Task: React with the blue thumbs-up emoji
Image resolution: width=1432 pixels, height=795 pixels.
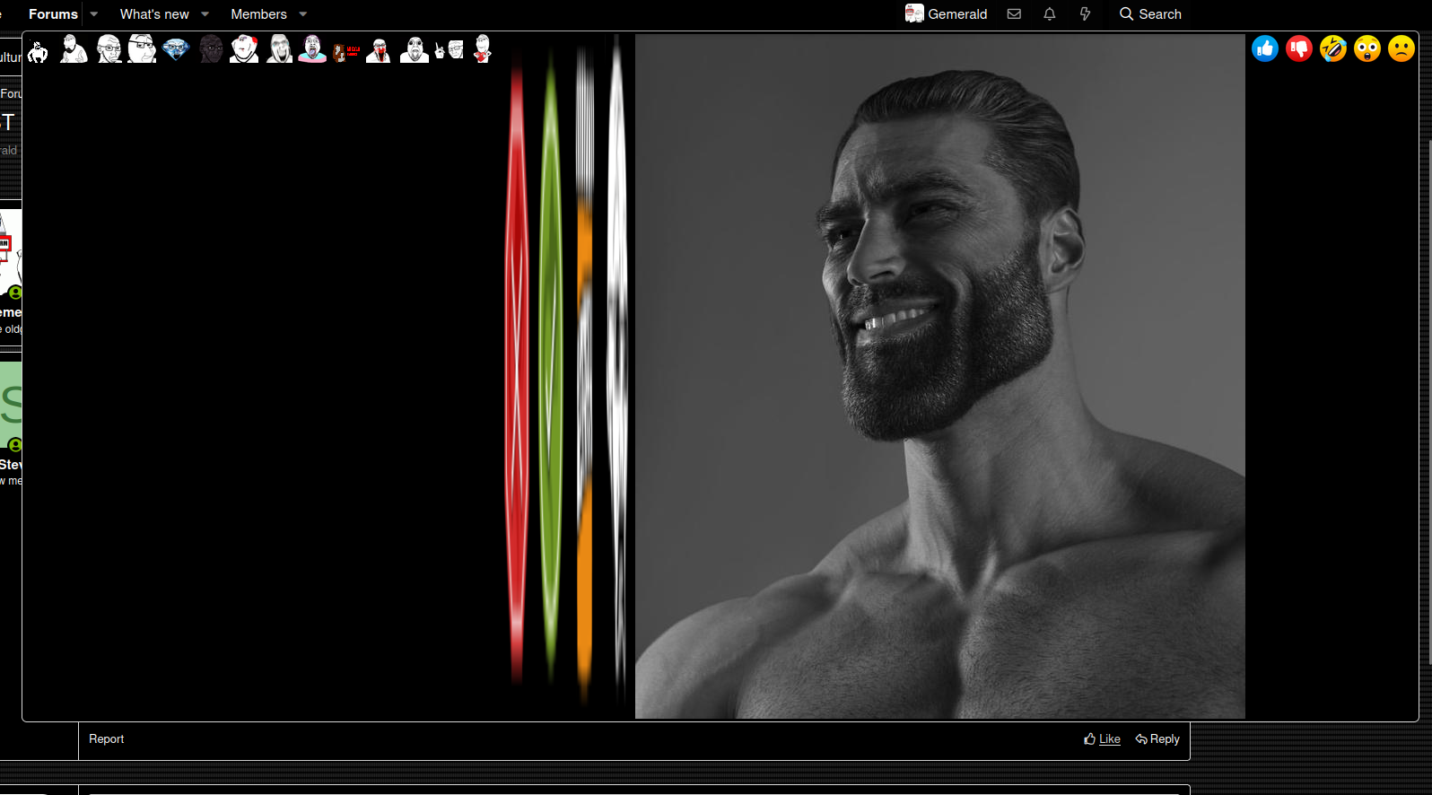Action: (x=1265, y=48)
